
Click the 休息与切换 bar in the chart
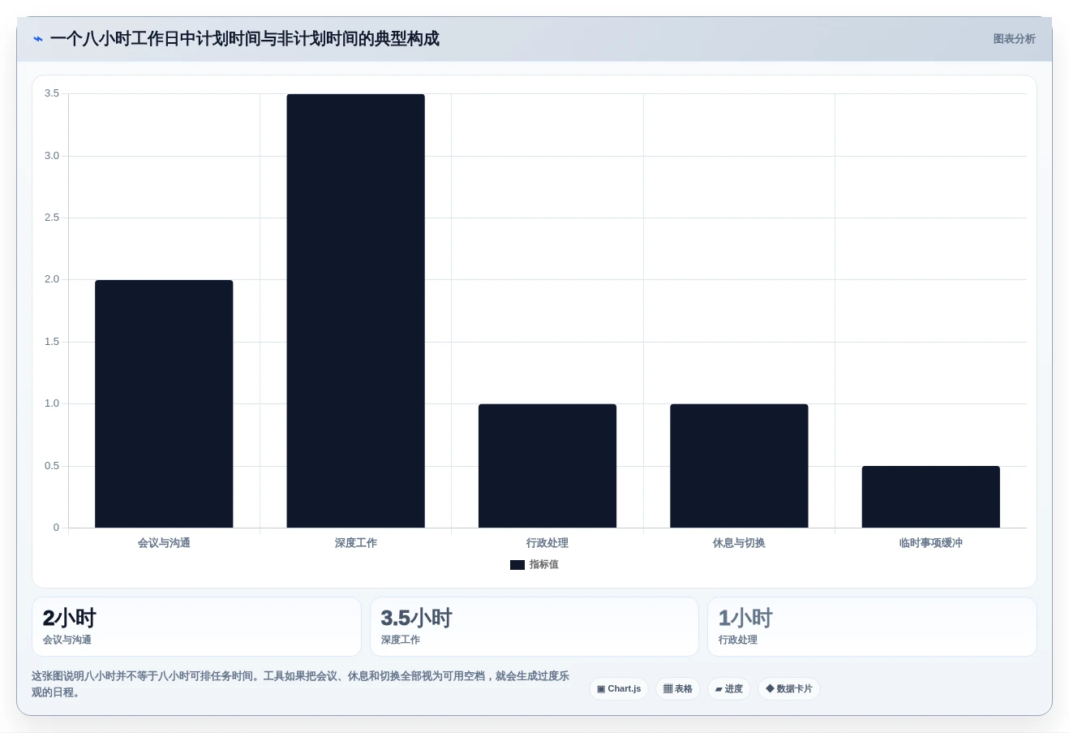(x=739, y=466)
